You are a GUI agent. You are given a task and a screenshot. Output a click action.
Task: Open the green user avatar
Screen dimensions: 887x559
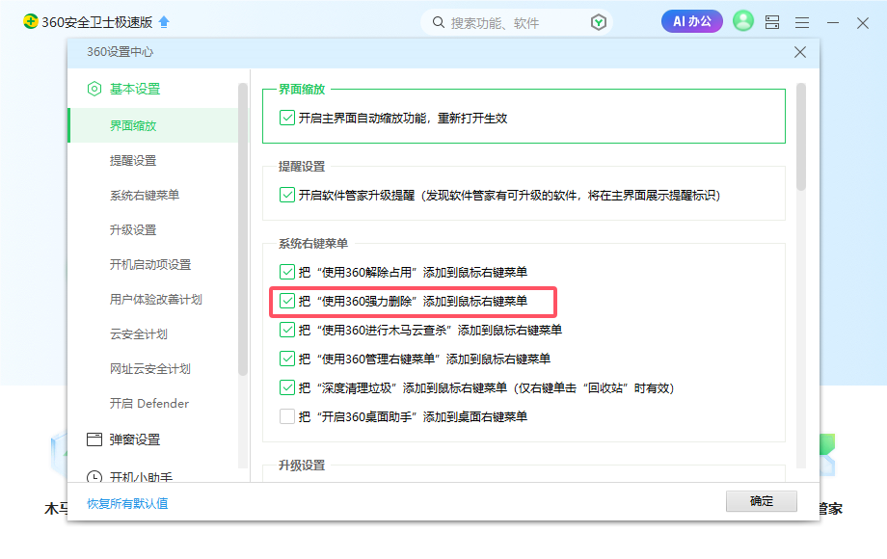click(x=743, y=21)
